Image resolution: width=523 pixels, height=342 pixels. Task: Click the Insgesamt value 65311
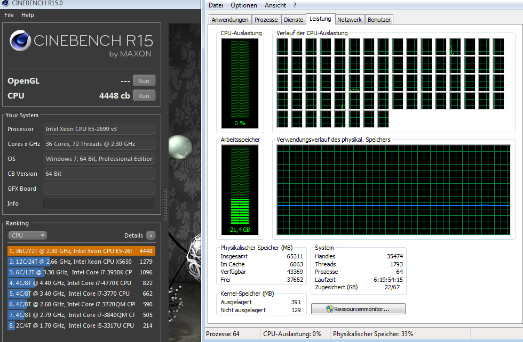[x=295, y=256]
